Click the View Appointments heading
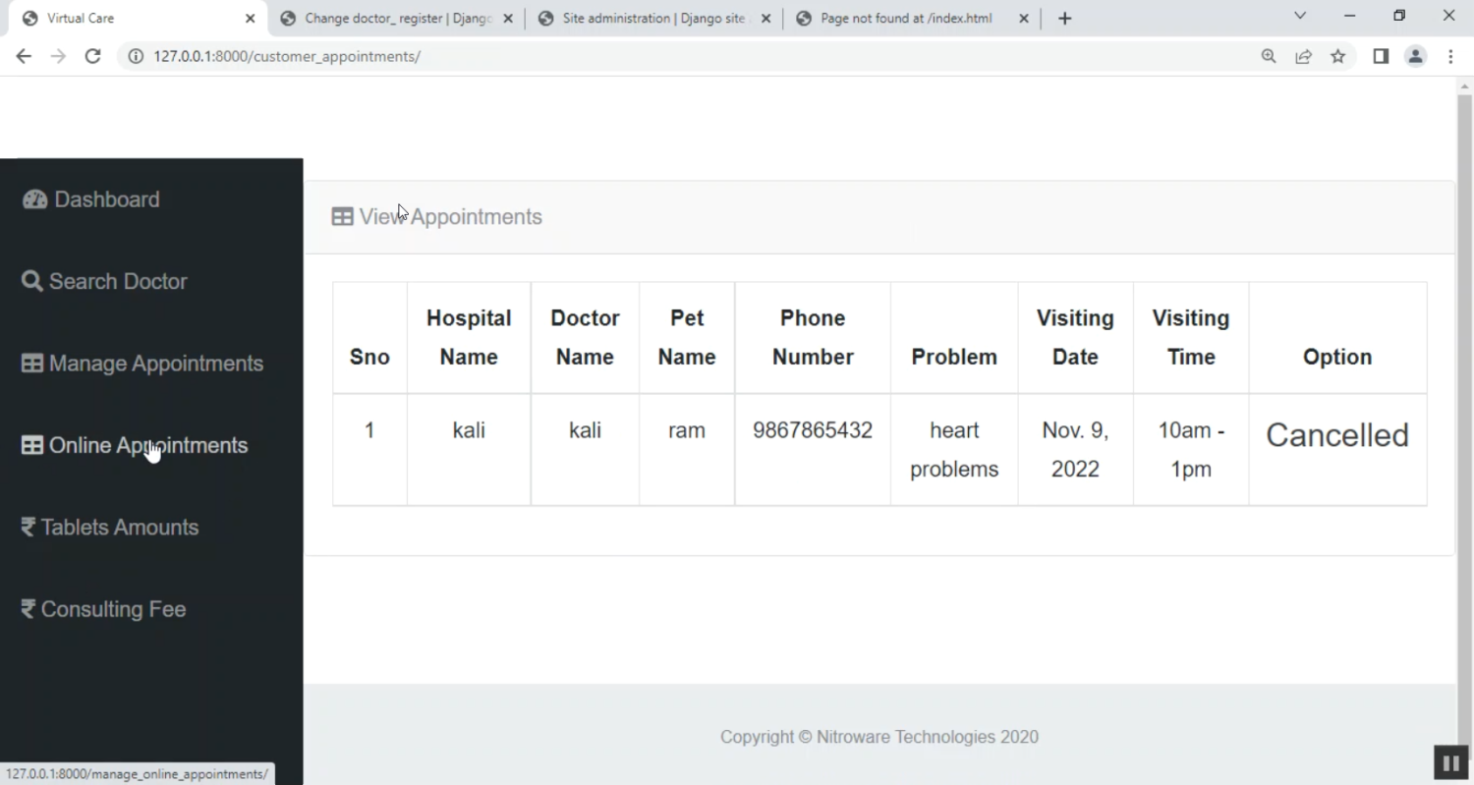The width and height of the screenshot is (1474, 785). click(450, 217)
